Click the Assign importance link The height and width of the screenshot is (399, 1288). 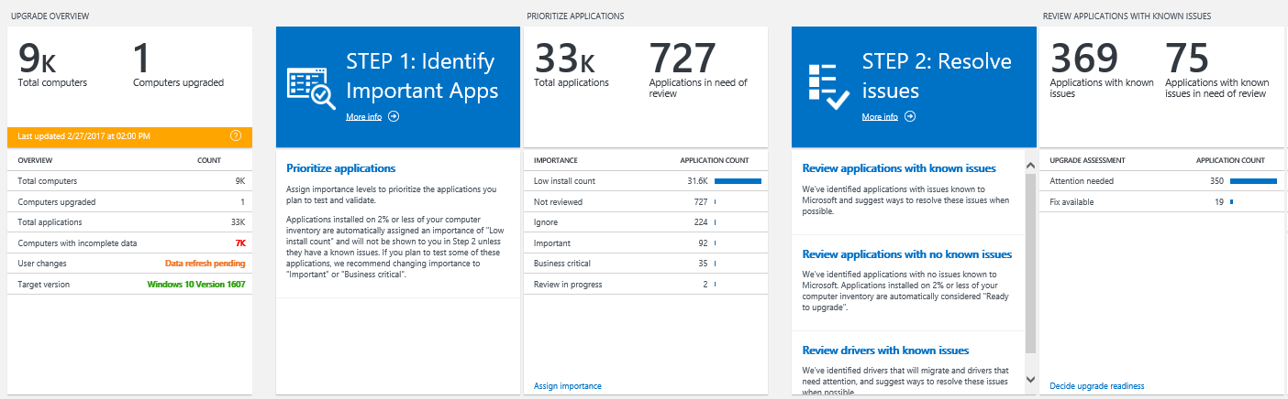coord(568,386)
